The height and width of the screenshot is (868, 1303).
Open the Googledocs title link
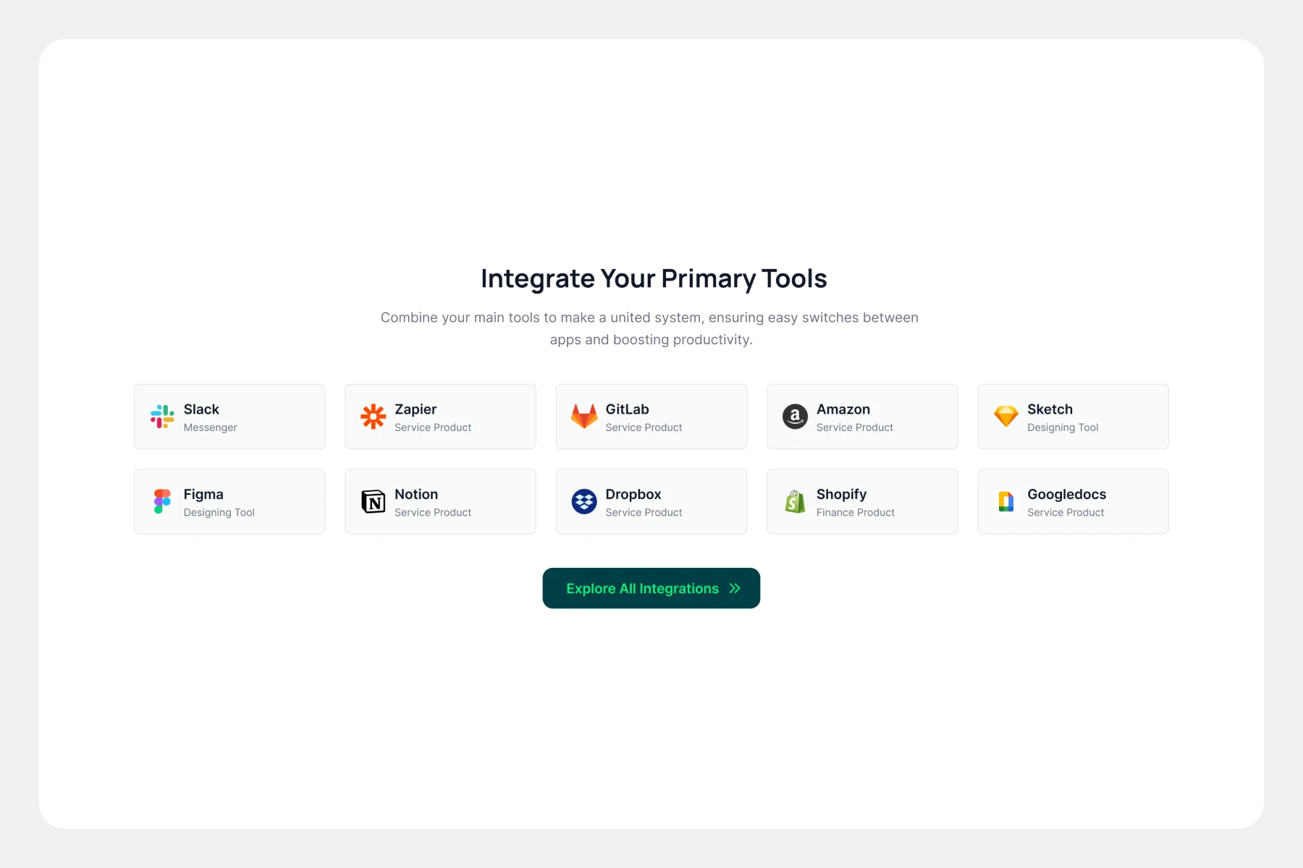click(1066, 494)
